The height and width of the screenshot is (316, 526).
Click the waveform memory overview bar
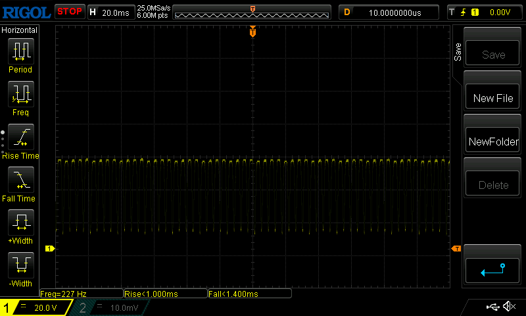252,13
